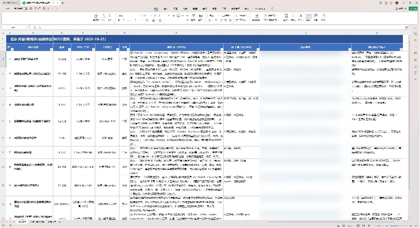Click the Undo arrow in quick access bar
420x228 pixels.
pyautogui.click(x=48, y=9)
